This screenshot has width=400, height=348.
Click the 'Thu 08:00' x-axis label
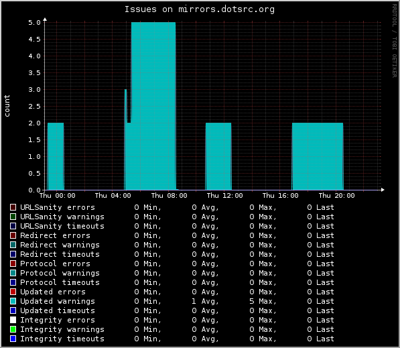(x=169, y=196)
